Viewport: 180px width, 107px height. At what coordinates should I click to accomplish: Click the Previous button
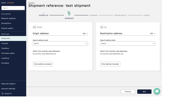point(128,92)
